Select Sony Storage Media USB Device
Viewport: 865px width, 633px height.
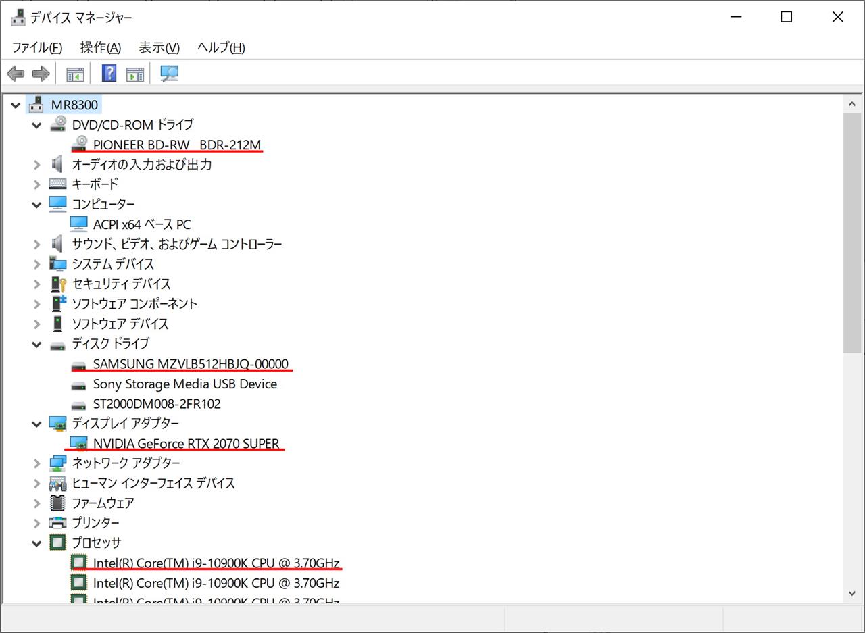pyautogui.click(x=185, y=384)
